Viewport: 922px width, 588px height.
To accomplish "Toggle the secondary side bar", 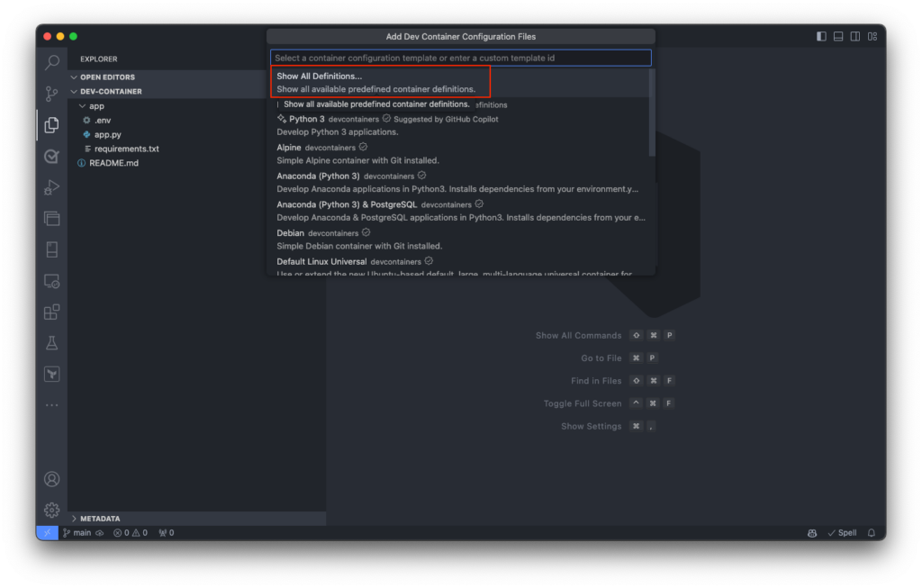I will [x=855, y=35].
